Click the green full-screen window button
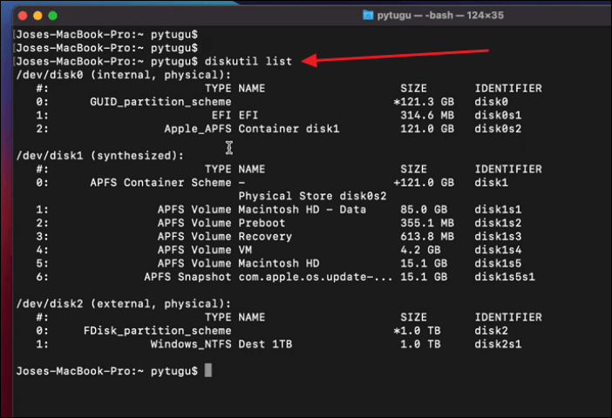This screenshot has width=612, height=418. (52, 16)
